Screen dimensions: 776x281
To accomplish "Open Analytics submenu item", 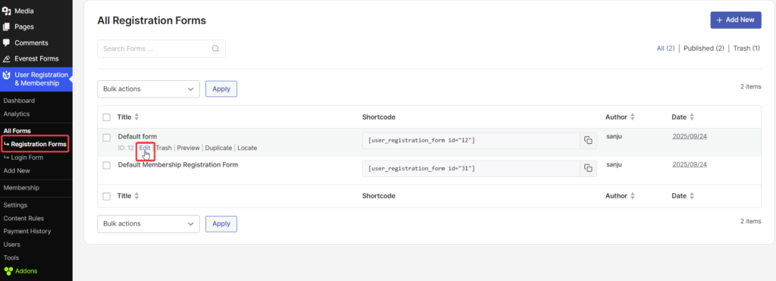I will pos(17,114).
